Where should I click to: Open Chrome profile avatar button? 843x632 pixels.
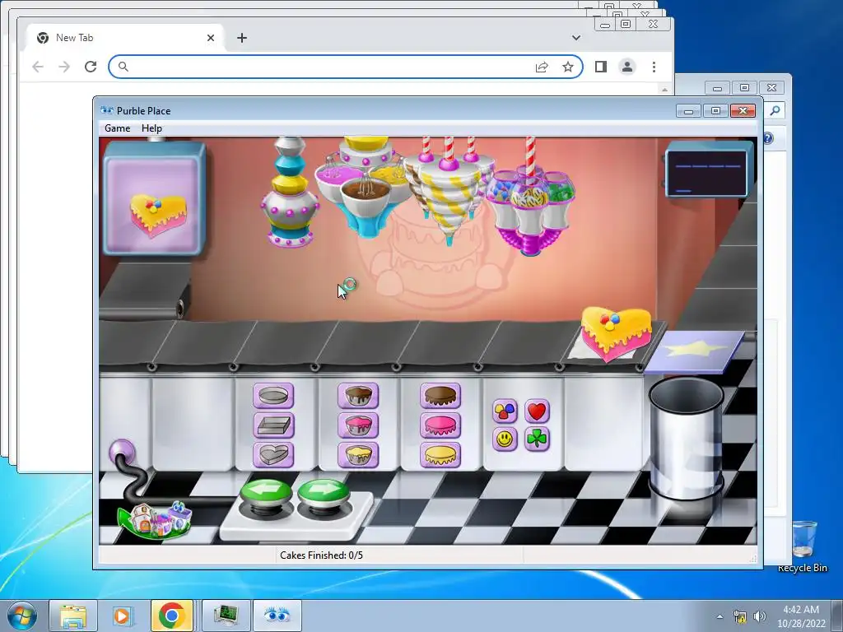626,67
